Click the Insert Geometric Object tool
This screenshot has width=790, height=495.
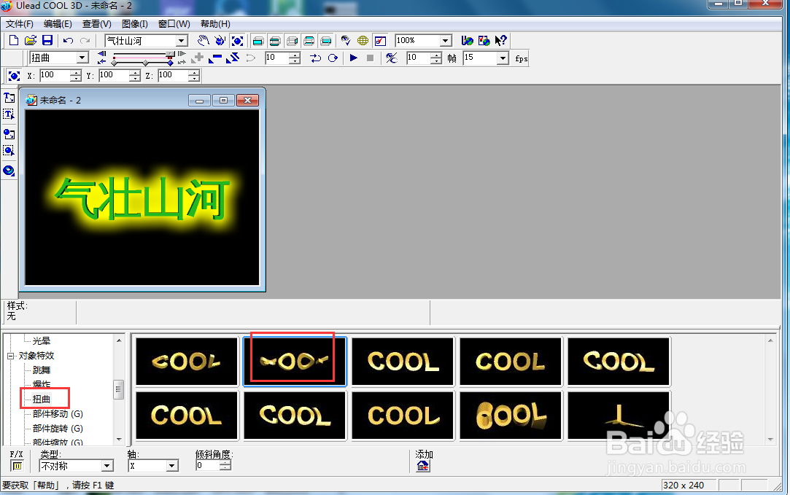9,170
